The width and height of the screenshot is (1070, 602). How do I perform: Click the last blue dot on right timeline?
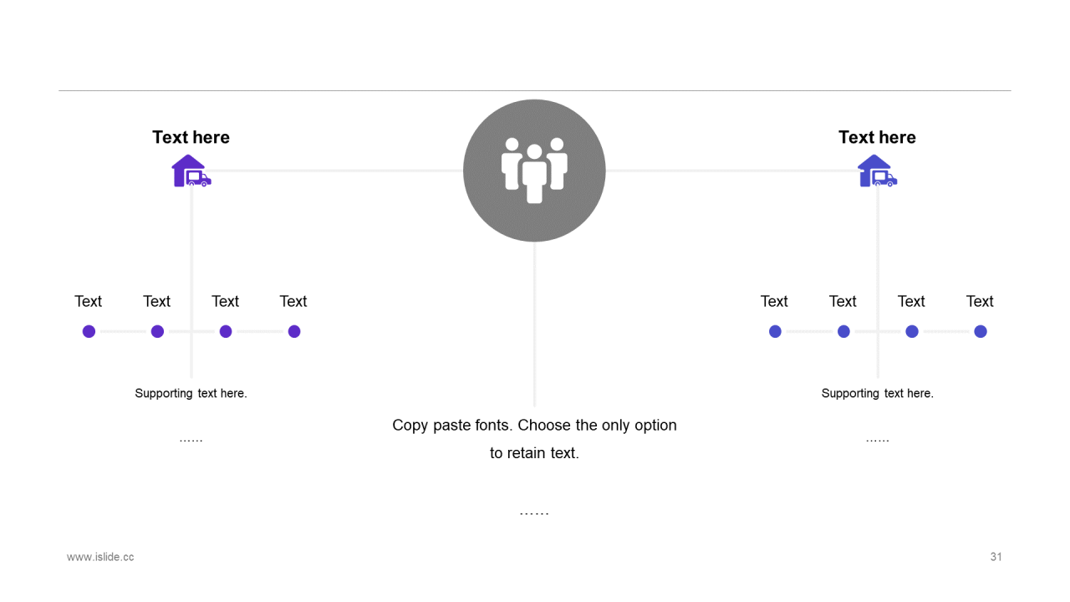981,331
